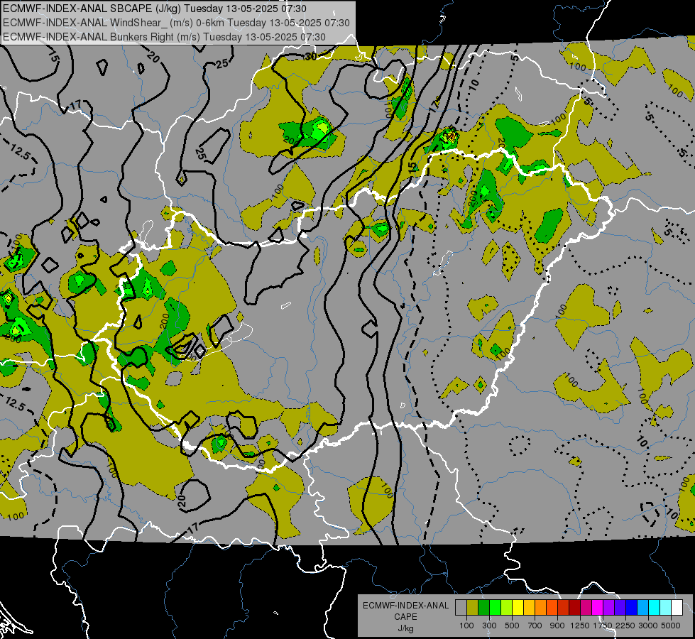Choose the indigo swatch before the 2250 tick
The image size is (695, 639).
620,608
